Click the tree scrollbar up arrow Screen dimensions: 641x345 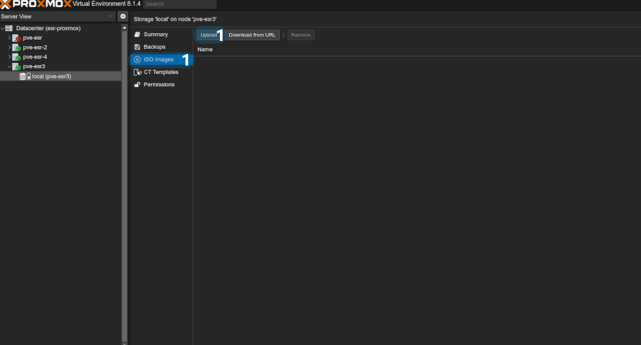124,28
